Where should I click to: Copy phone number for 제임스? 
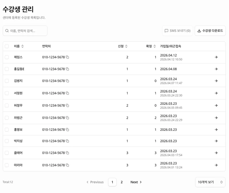67,57
